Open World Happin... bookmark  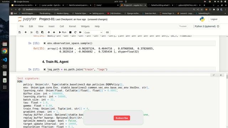point(27,14)
